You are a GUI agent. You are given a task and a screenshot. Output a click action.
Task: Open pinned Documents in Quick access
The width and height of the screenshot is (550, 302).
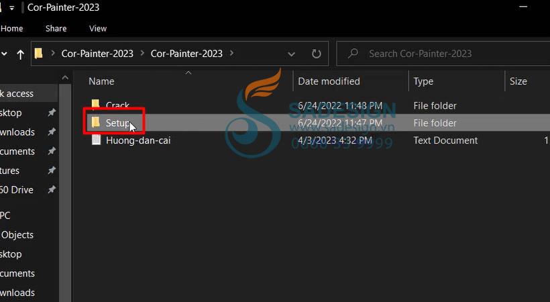click(17, 152)
